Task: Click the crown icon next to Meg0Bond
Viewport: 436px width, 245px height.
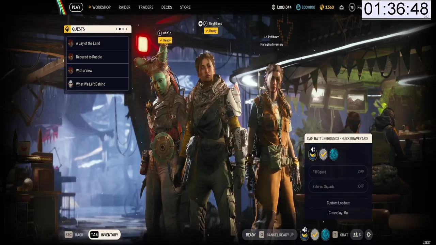Action: 201,23
